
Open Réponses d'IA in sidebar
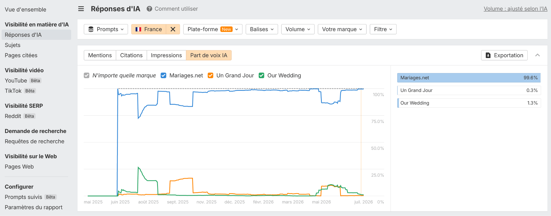tap(36, 35)
